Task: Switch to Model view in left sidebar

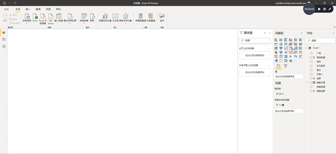Action: coord(3,46)
